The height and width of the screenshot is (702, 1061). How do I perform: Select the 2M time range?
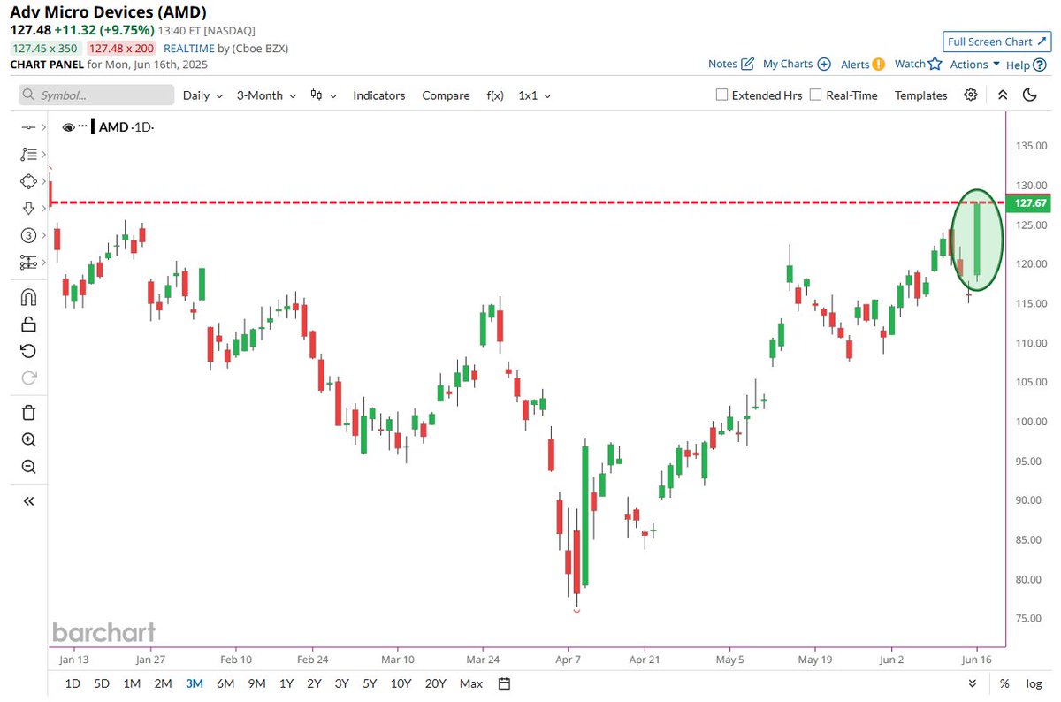(x=163, y=683)
